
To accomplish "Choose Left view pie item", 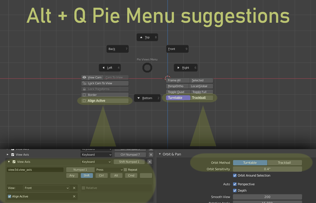I will pyautogui.click(x=110, y=68).
